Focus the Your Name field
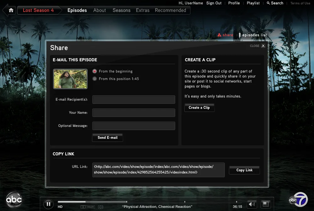This screenshot has height=211, width=314. pyautogui.click(x=133, y=113)
